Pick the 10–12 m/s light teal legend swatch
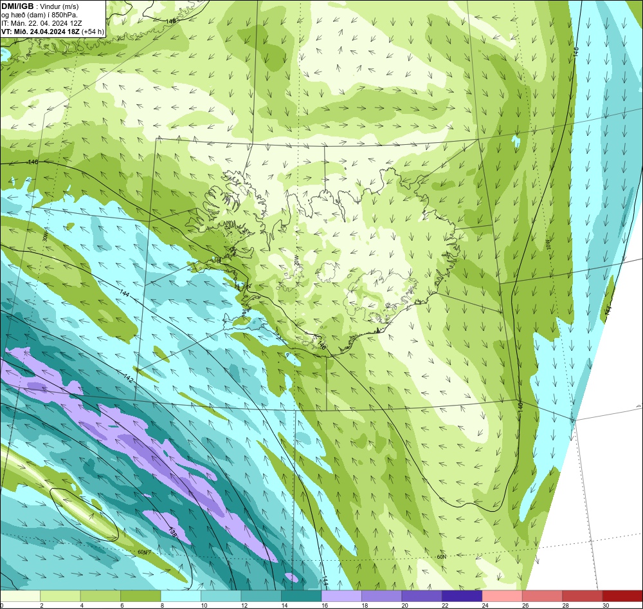This screenshot has height=609, width=643. (x=221, y=596)
